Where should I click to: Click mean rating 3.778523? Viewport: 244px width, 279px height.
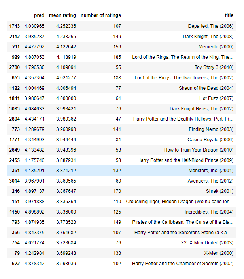[x=66, y=222]
